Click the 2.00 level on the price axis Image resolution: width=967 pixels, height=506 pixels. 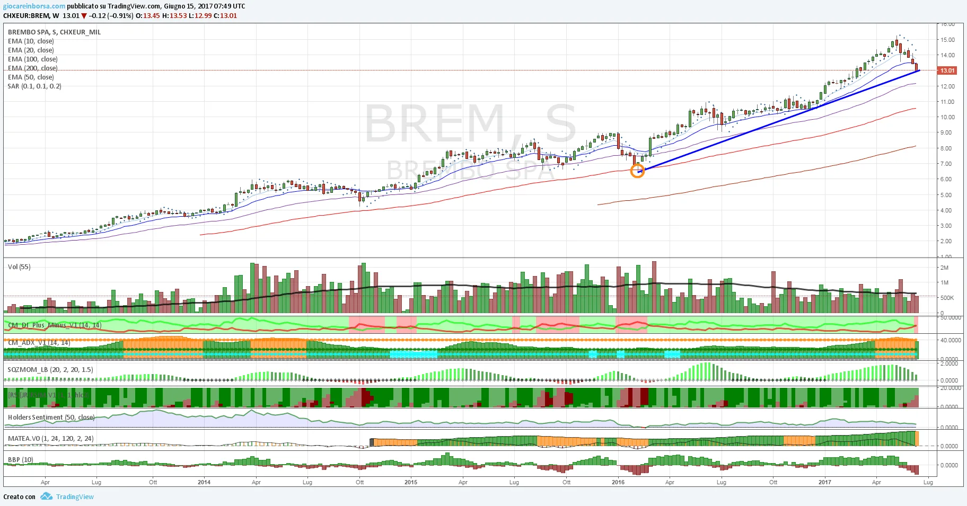946,241
